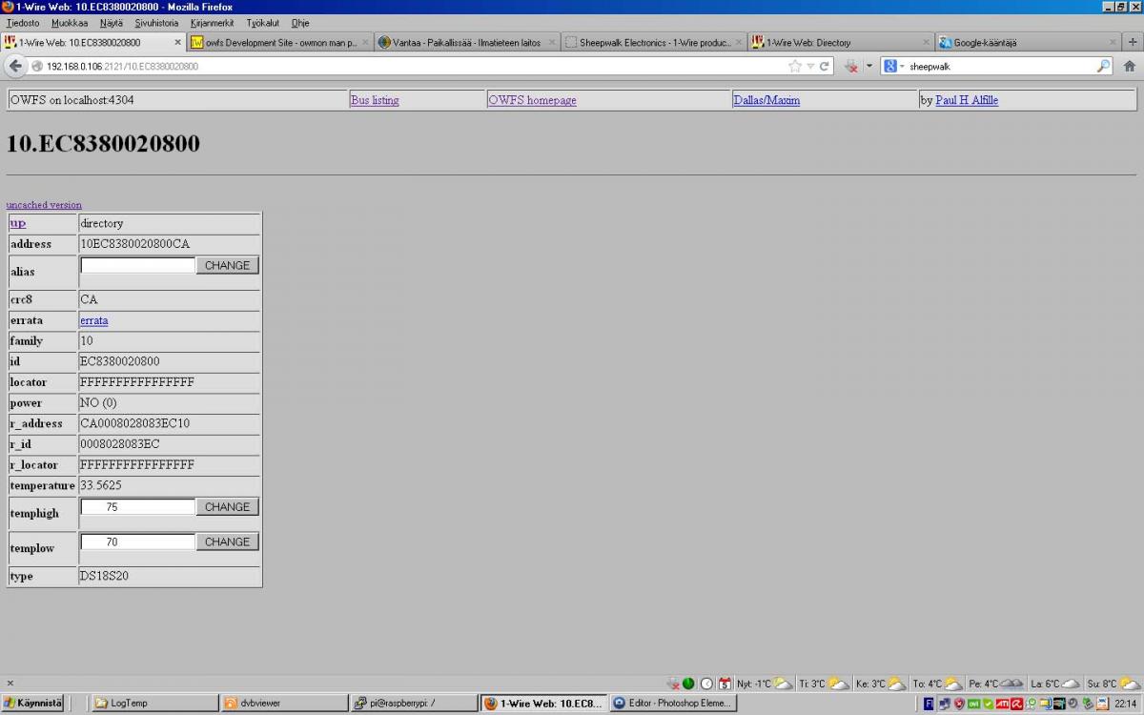Open the Näytä menu

coord(112,22)
